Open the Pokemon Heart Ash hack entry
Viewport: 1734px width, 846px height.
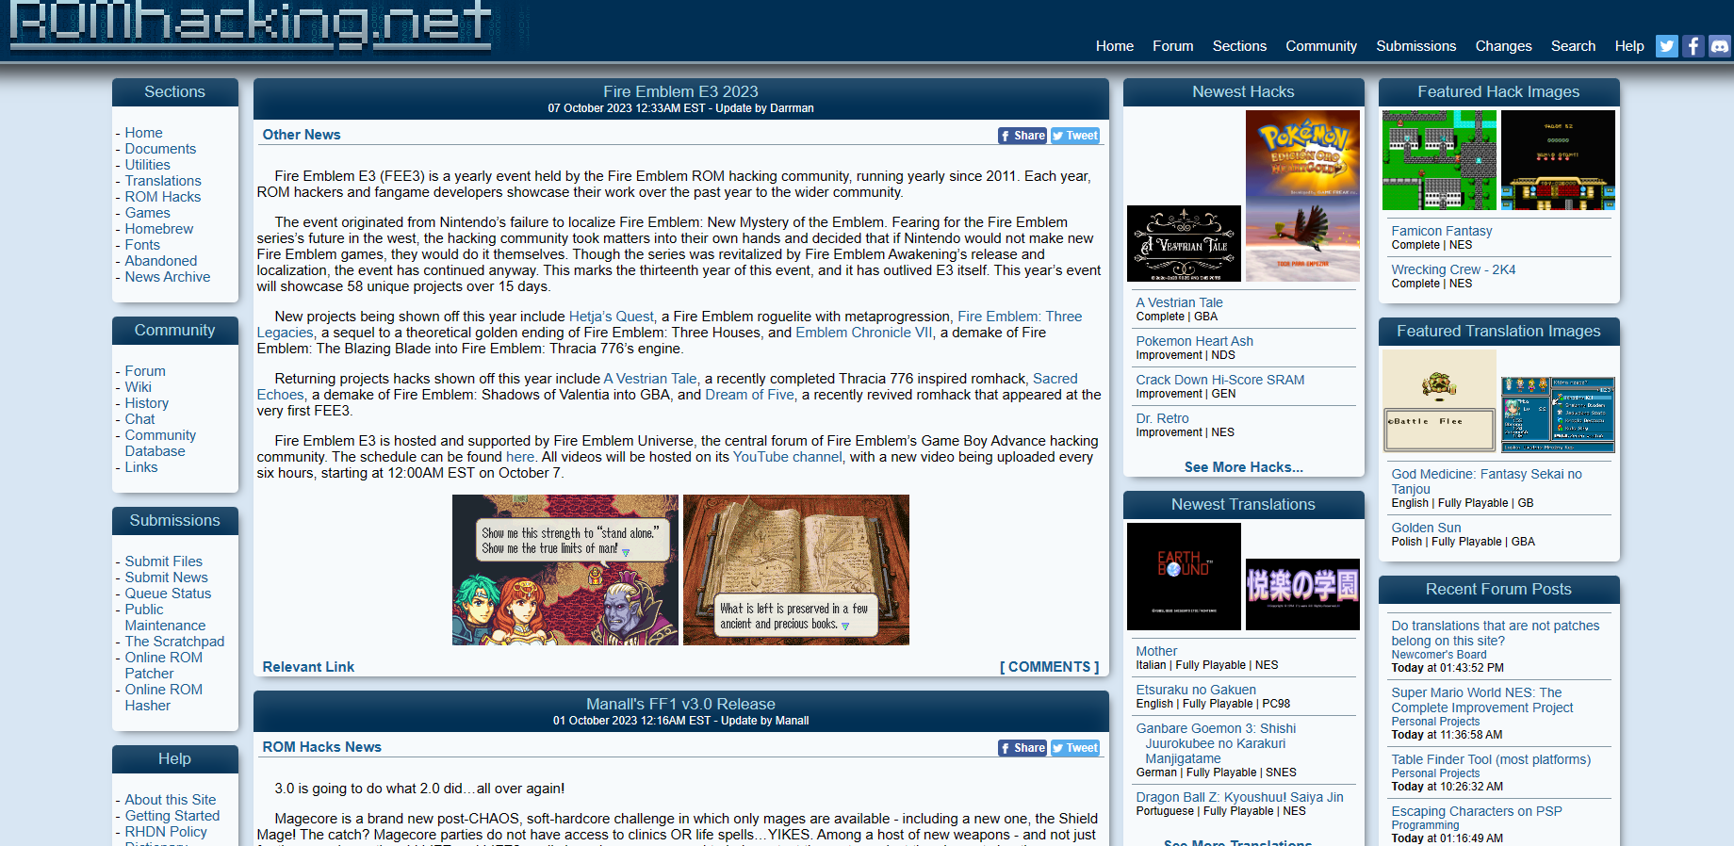1195,341
